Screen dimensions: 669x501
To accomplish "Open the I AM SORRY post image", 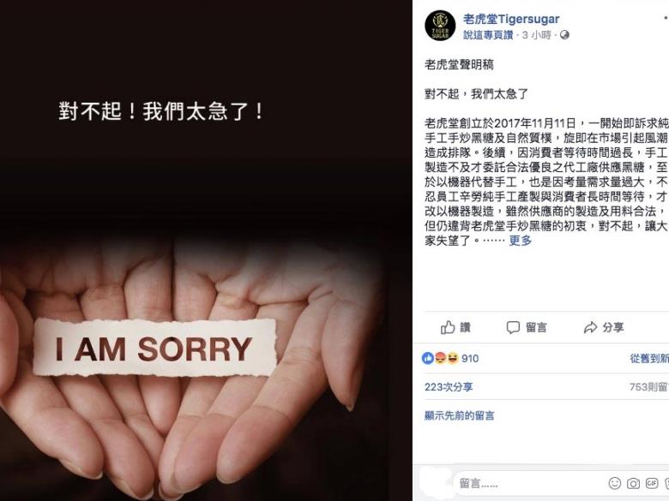I will [206, 250].
